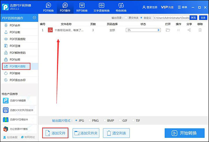Image resolution: width=209 pixels, height=142 pixels.
Task: Click 全部 page selection cell
Action: pos(112,30)
